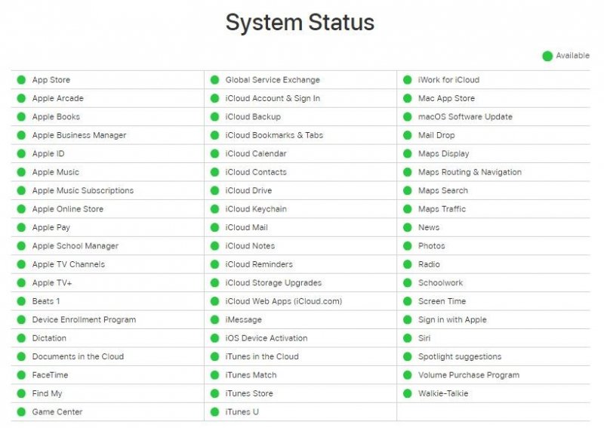This screenshot has width=604, height=428.
Task: Click the green dot beside iMessage
Action: click(214, 320)
